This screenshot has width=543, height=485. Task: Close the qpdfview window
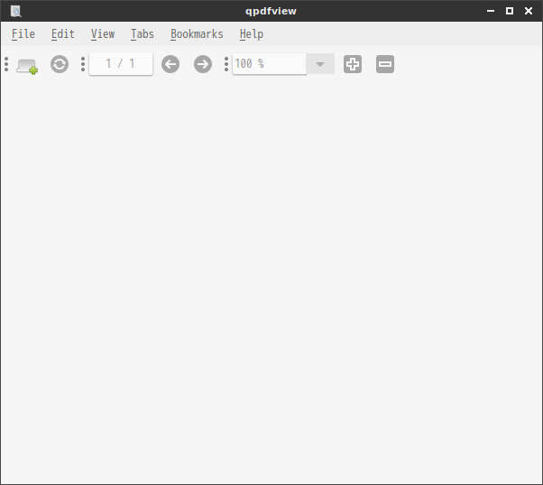click(x=529, y=11)
